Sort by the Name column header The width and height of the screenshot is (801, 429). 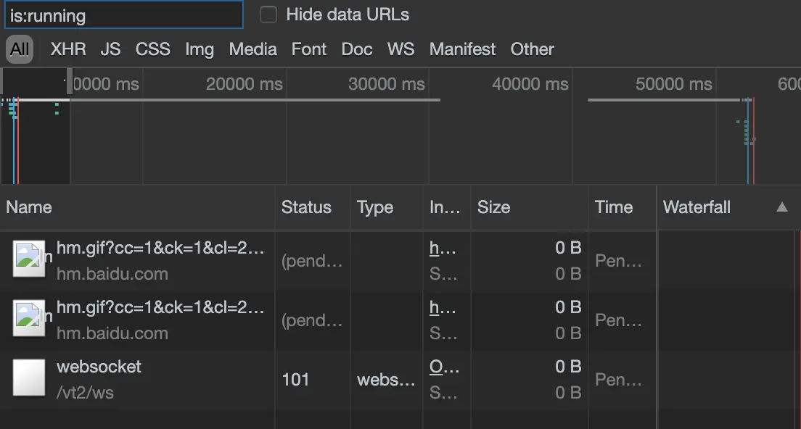[29, 207]
